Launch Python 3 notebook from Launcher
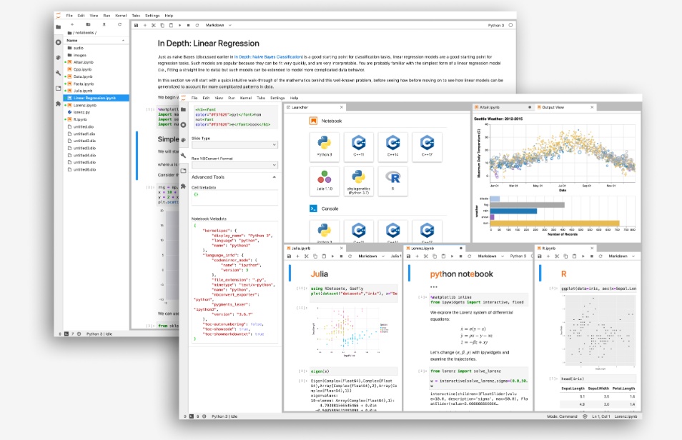Image resolution: width=682 pixels, height=440 pixels. 325,146
